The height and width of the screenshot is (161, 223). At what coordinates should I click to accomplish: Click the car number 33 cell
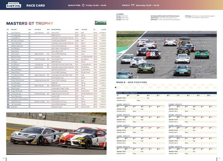[x=8, y=51]
